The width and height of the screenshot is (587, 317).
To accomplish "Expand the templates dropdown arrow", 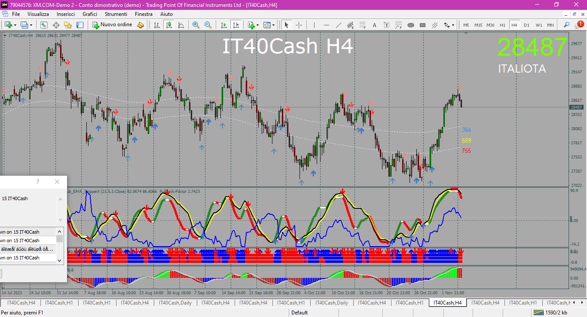I will click(274, 25).
